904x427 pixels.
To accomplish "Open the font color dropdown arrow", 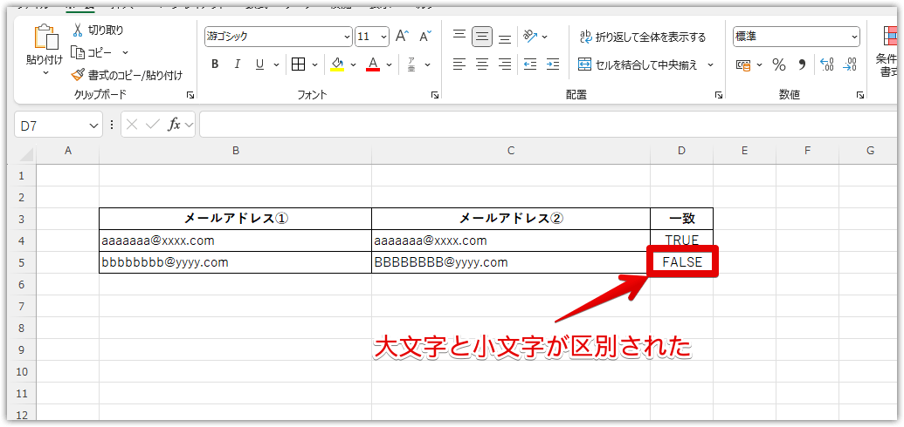I will point(390,64).
